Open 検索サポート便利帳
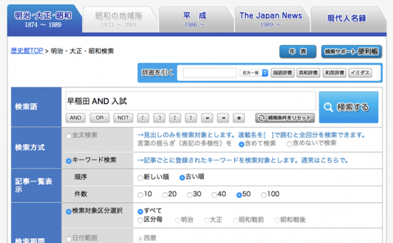This screenshot has height=243, width=393. pyautogui.click(x=351, y=52)
